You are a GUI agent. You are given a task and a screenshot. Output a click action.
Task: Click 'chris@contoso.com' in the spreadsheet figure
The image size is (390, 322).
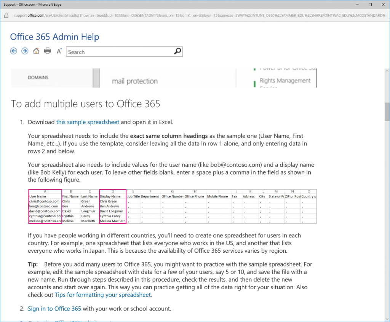coord(44,201)
